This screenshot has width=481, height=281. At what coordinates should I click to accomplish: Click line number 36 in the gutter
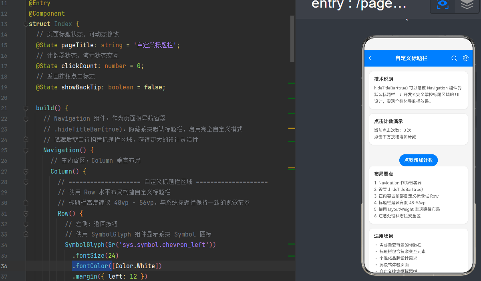click(x=4, y=266)
